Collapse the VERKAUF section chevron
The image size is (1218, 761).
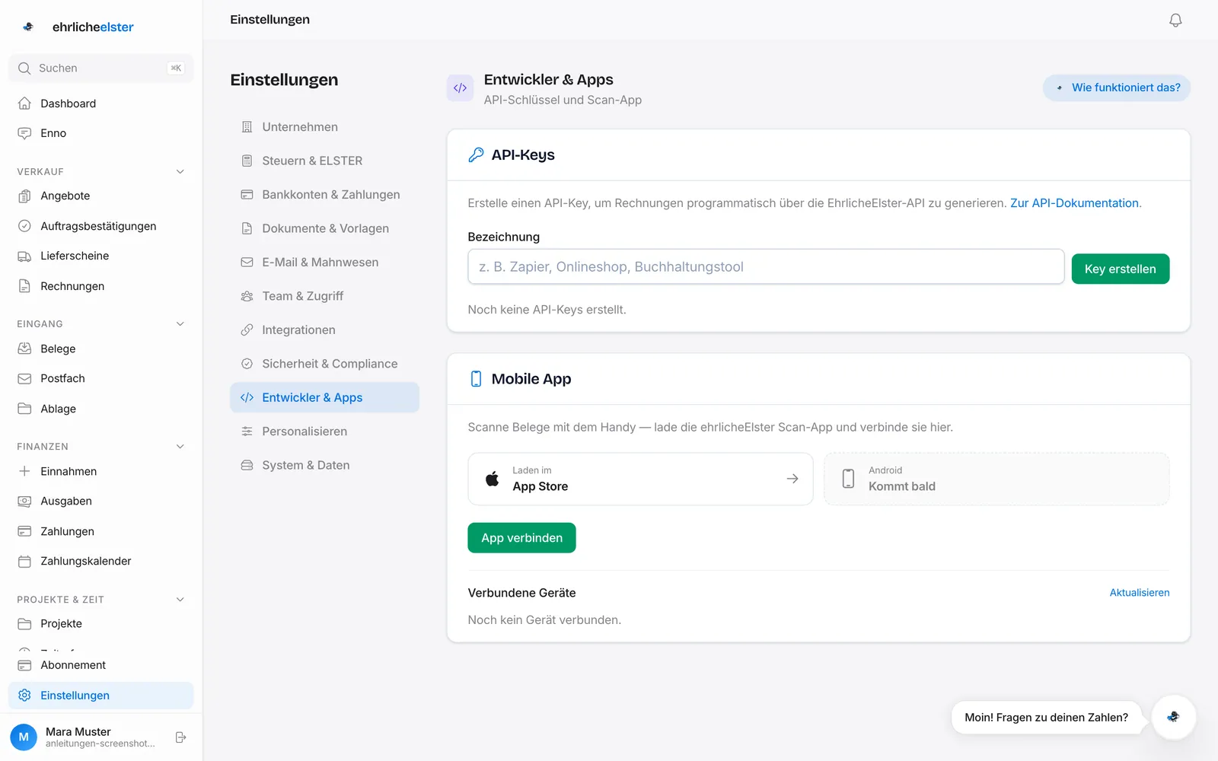pos(180,172)
